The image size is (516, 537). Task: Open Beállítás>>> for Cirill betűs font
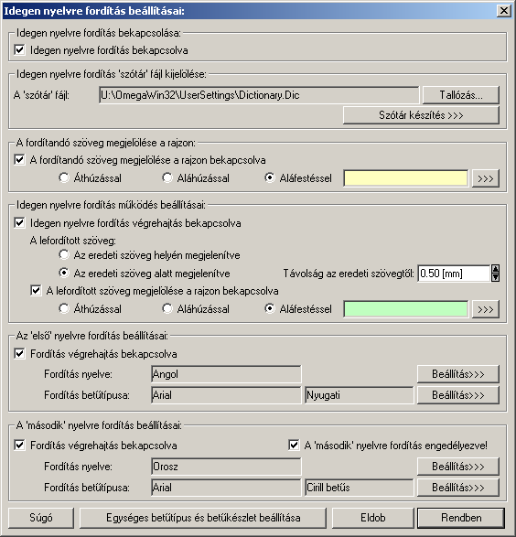[458, 488]
